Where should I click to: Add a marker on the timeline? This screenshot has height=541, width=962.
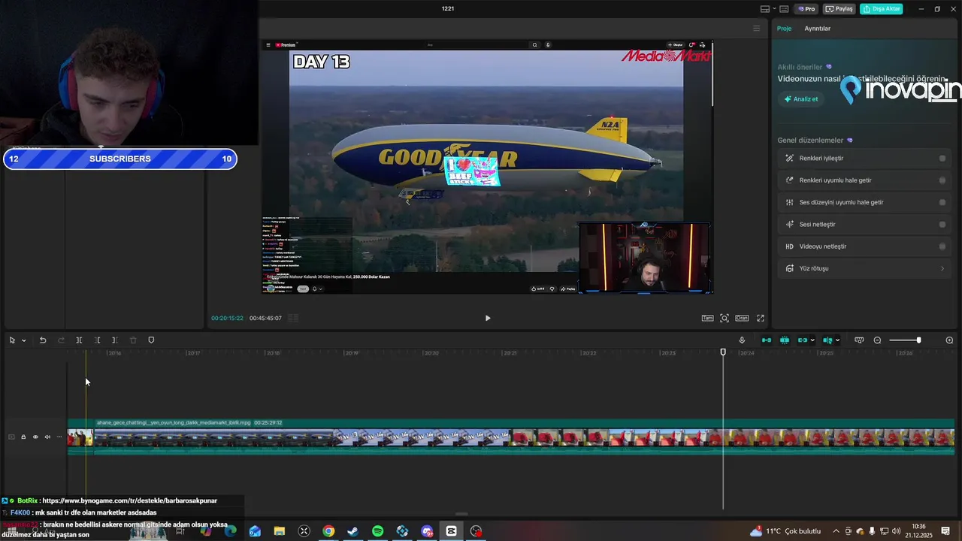pos(151,340)
